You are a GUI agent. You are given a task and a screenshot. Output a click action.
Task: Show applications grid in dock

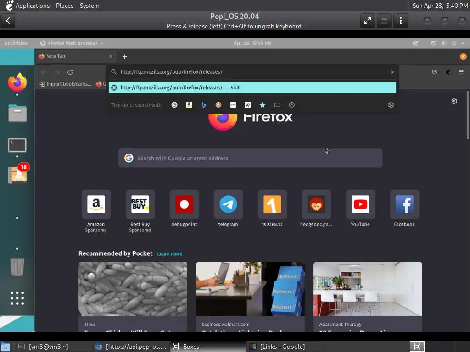coord(17,298)
